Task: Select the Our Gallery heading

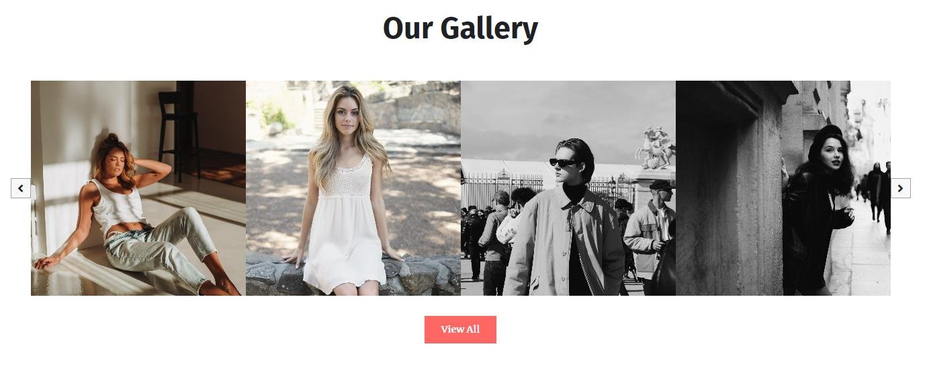Action: coord(460,28)
